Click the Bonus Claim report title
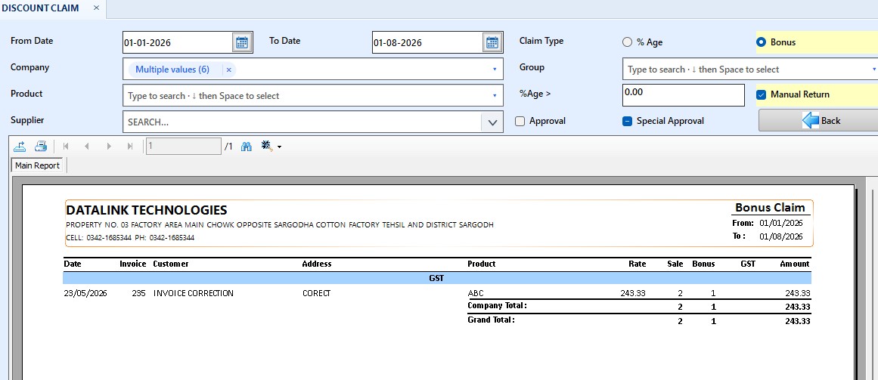Image resolution: width=878 pixels, height=380 pixels. pos(770,208)
